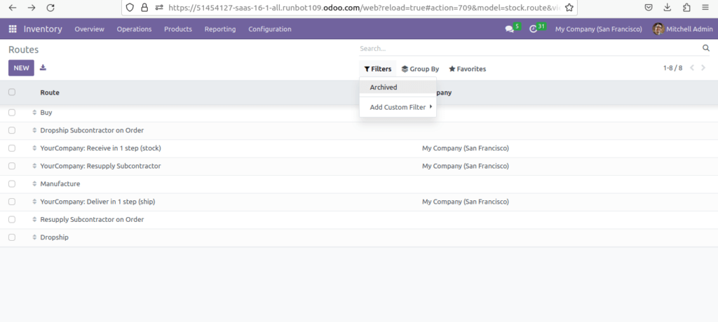This screenshot has height=322, width=718.
Task: Click the Inventory app title
Action: 43,29
